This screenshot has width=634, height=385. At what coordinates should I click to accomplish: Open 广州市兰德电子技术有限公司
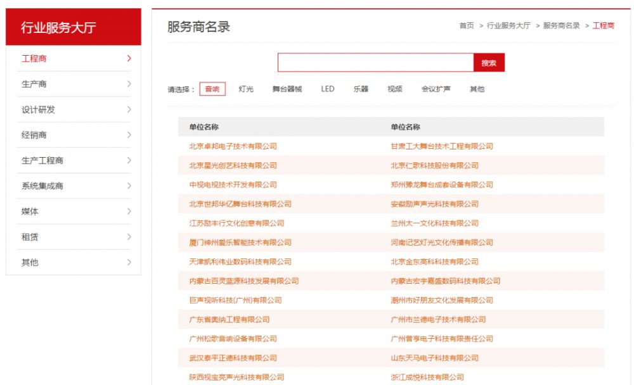click(438, 320)
